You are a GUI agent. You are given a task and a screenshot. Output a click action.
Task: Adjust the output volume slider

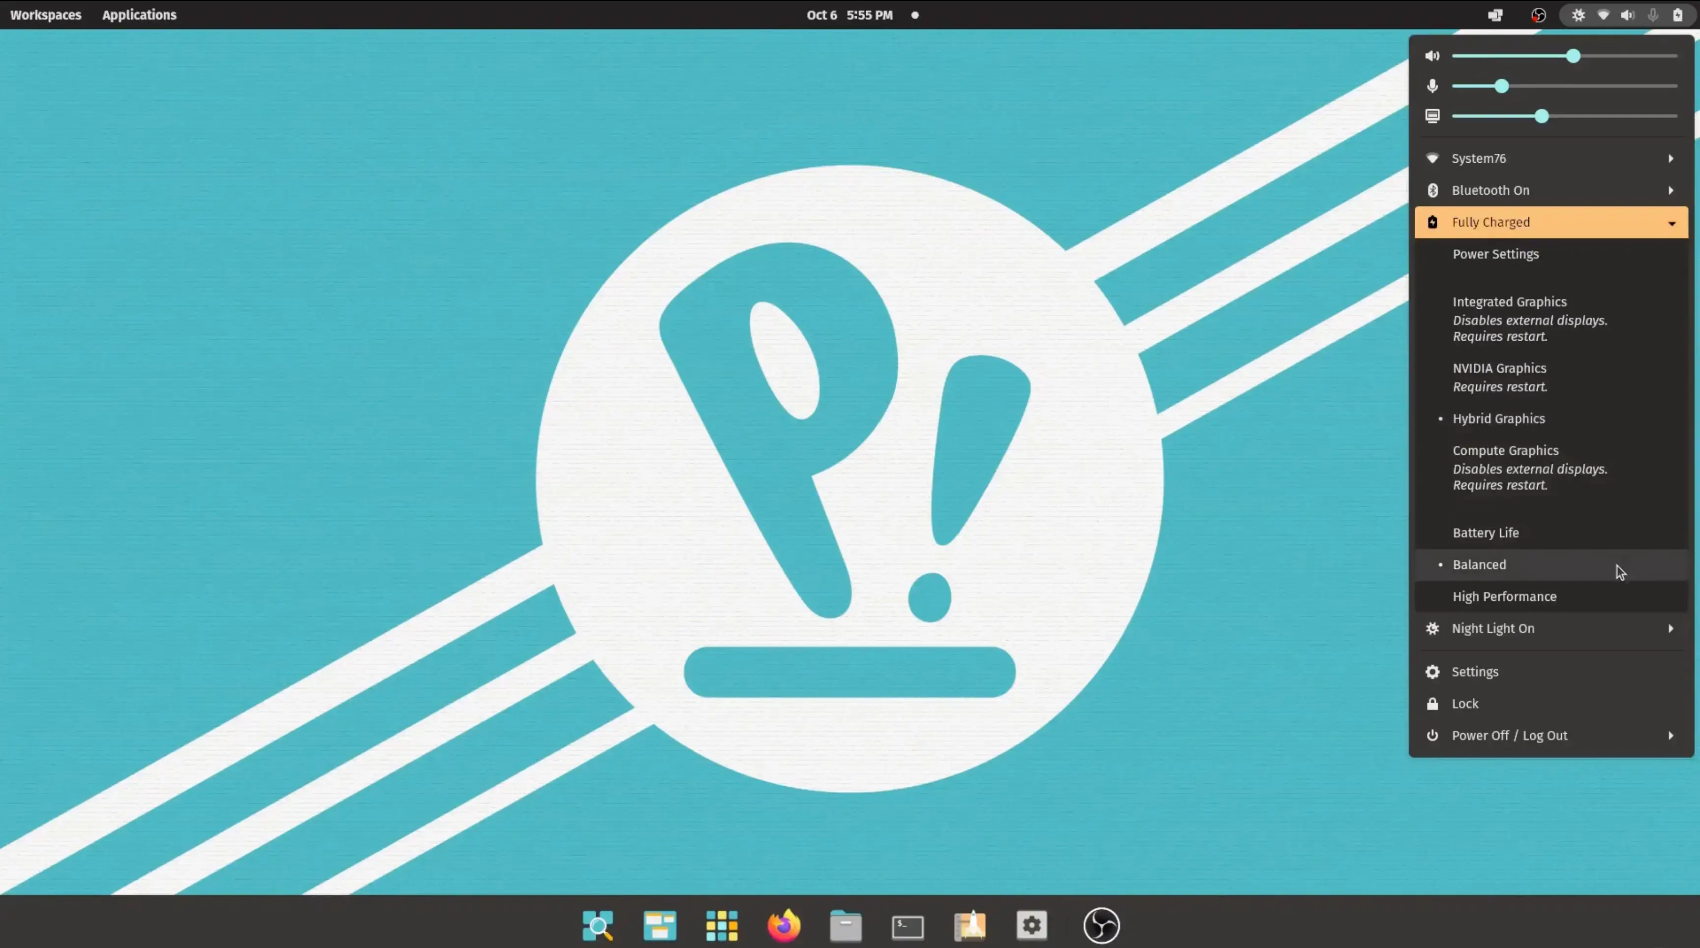(x=1564, y=56)
